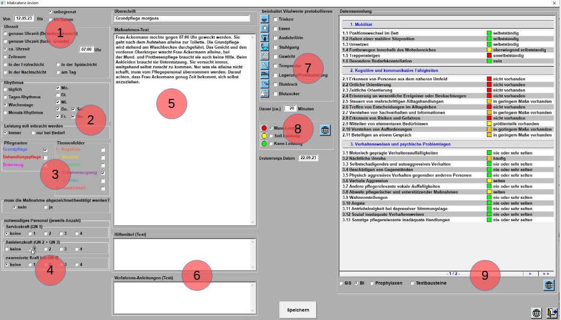
Task: Enable the Trinken checkbox
Action: (275, 19)
